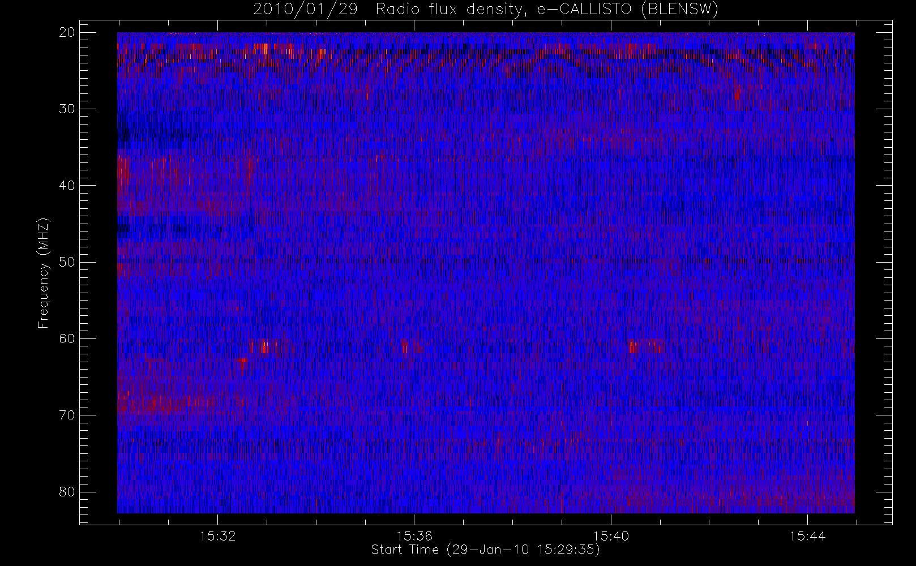Screen dimensions: 916x566
Task: Click the 70 frequency tick label
Action: pyautogui.click(x=67, y=415)
